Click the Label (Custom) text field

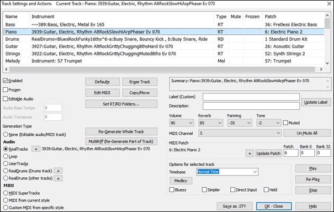[x=251, y=97]
